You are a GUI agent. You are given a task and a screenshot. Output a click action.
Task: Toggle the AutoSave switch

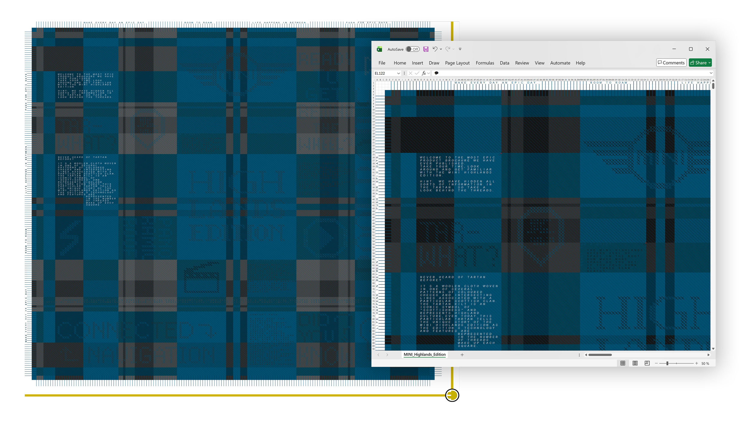pos(412,49)
